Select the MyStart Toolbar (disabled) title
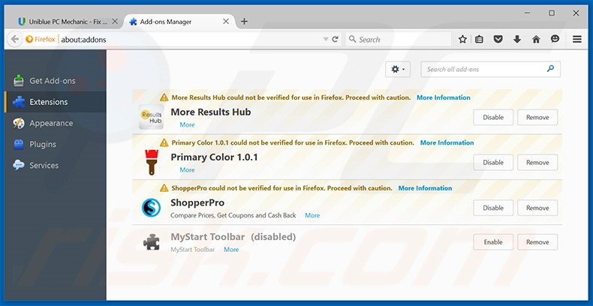This screenshot has width=593, height=306. [x=233, y=237]
